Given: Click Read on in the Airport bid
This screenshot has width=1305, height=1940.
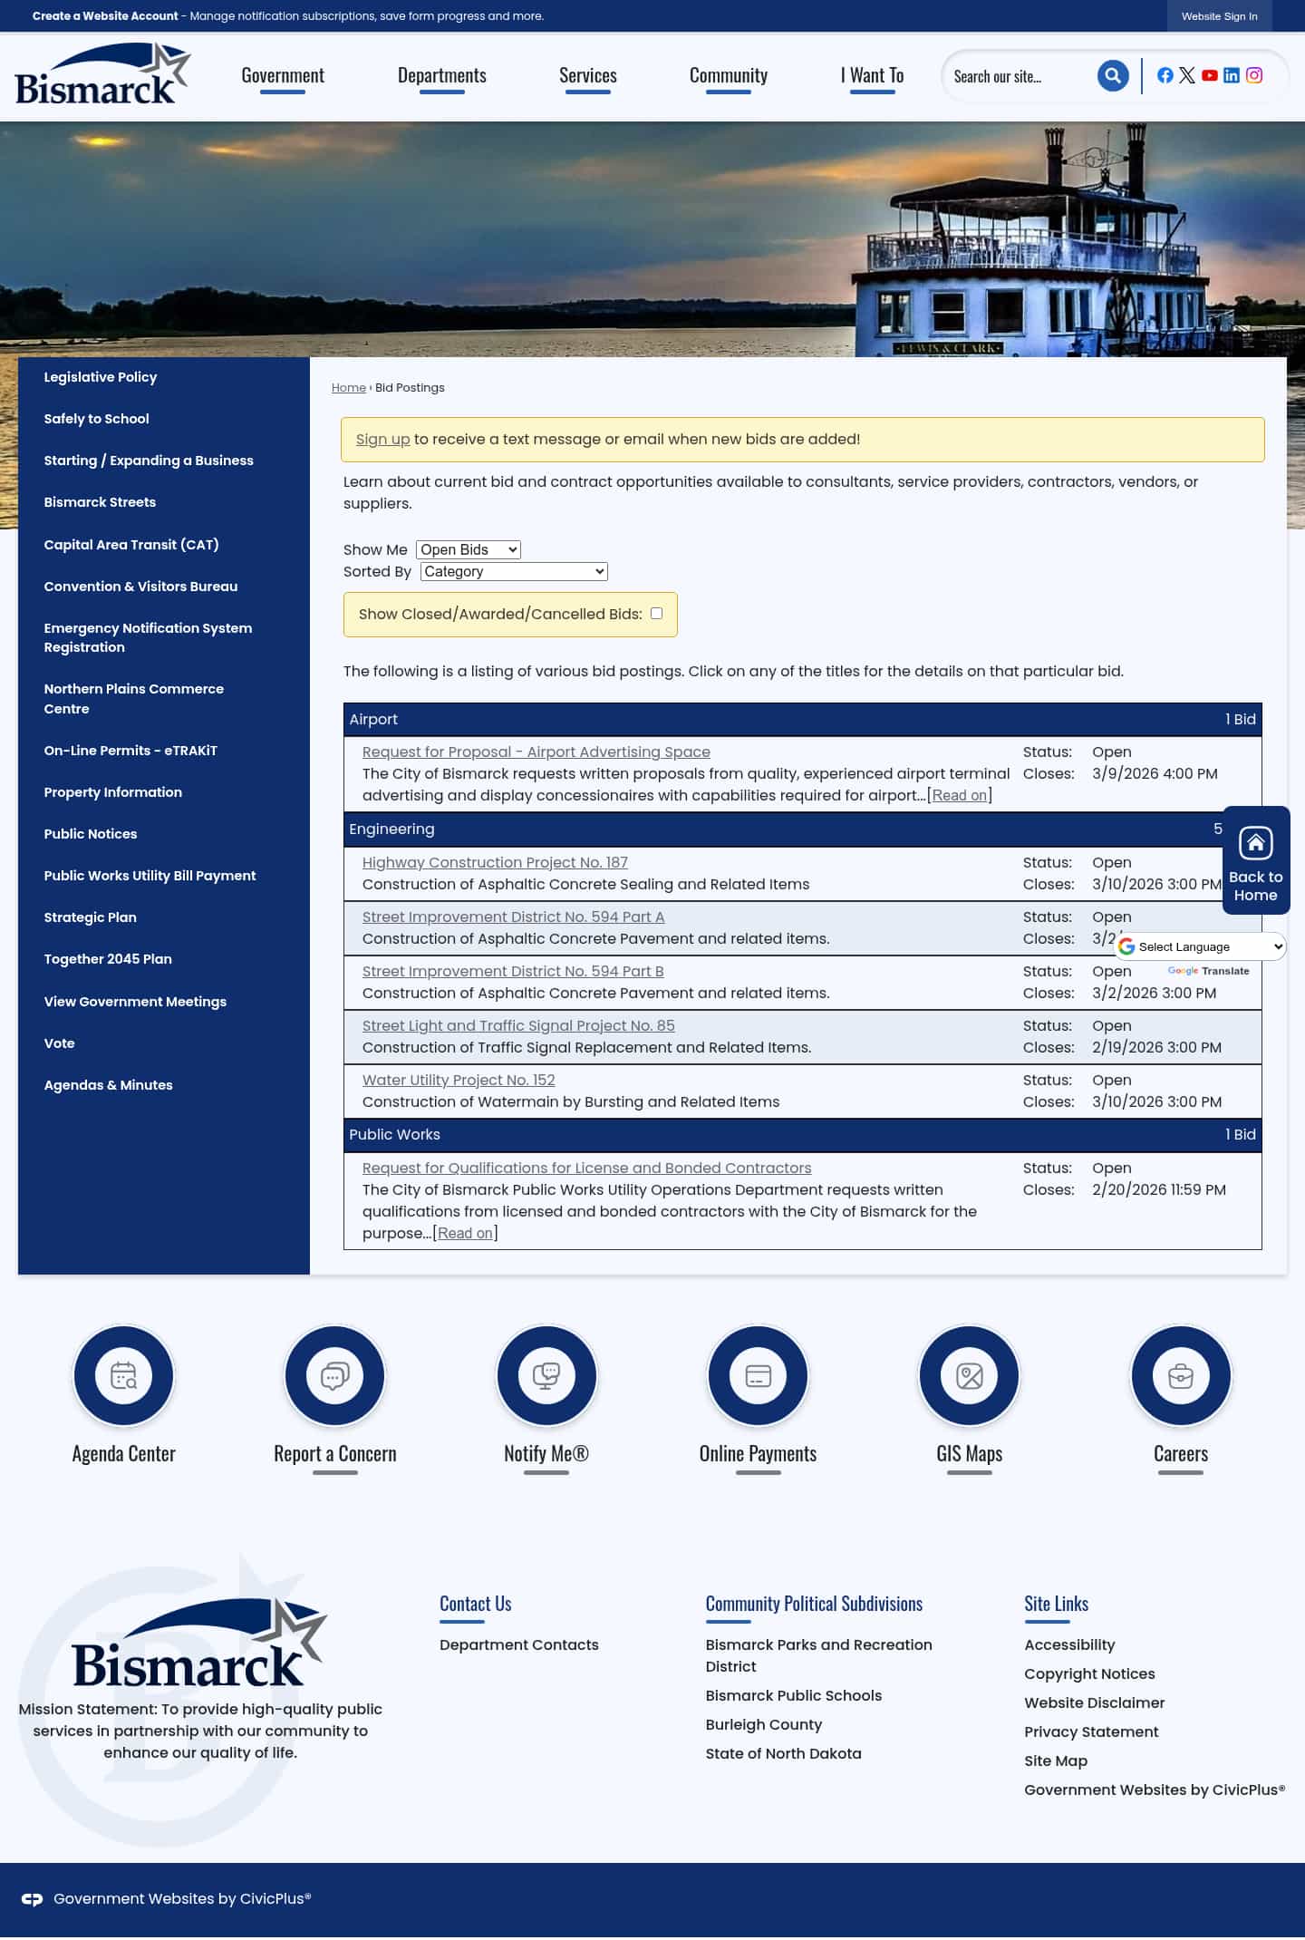Looking at the screenshot, I should point(960,795).
